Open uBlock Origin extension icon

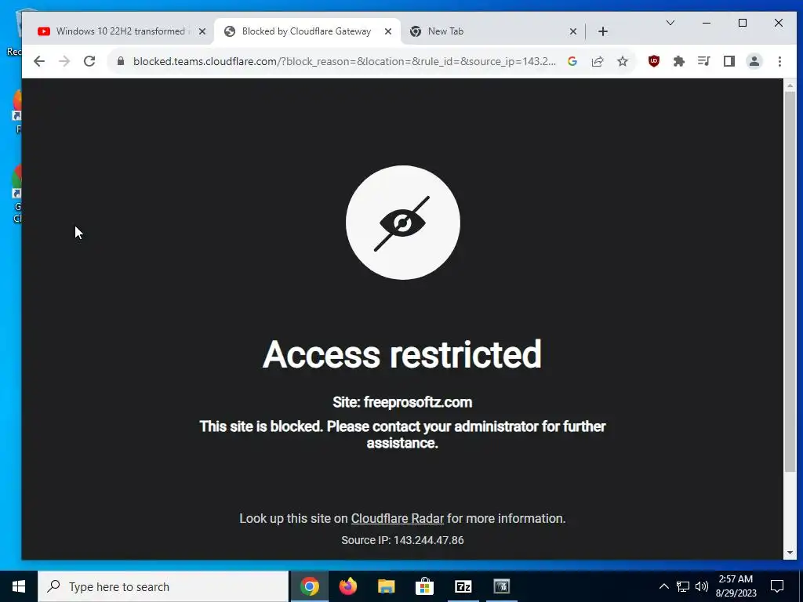pyautogui.click(x=653, y=61)
